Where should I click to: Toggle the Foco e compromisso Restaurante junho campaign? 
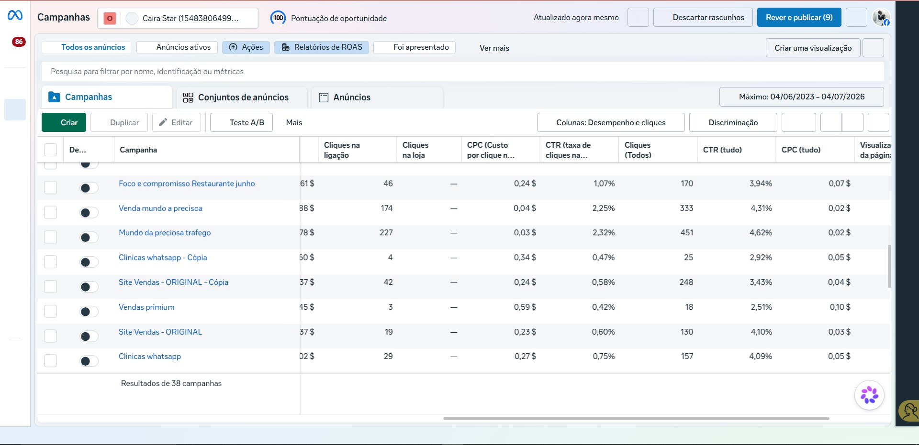89,188
